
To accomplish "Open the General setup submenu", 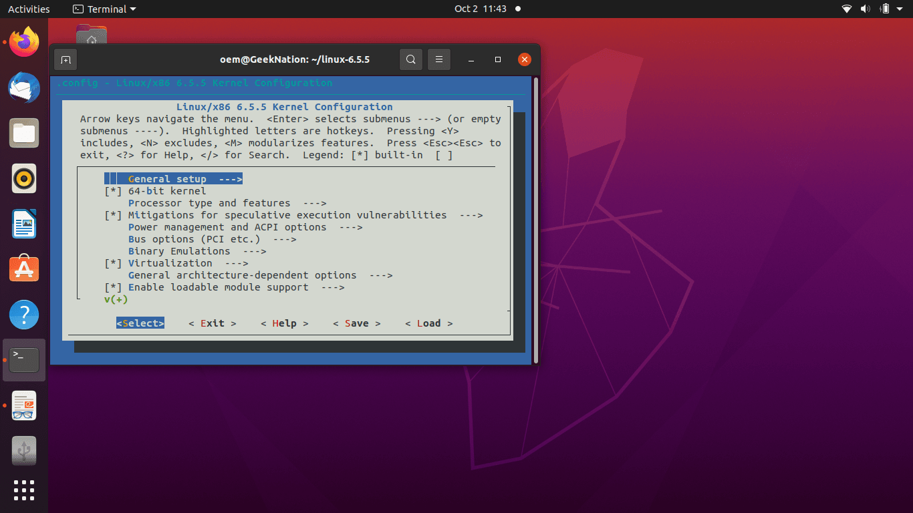I will (x=173, y=179).
